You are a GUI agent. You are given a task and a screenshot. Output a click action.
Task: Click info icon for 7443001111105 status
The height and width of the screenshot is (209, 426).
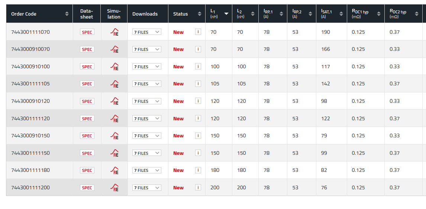click(x=198, y=84)
